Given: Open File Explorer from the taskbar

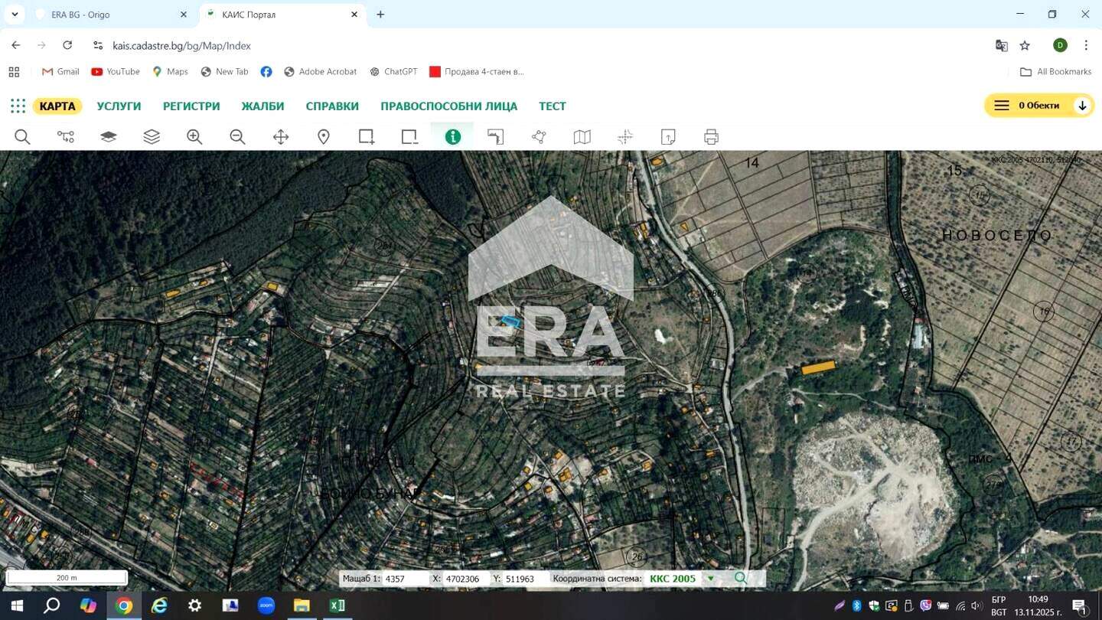Looking at the screenshot, I should [x=302, y=605].
